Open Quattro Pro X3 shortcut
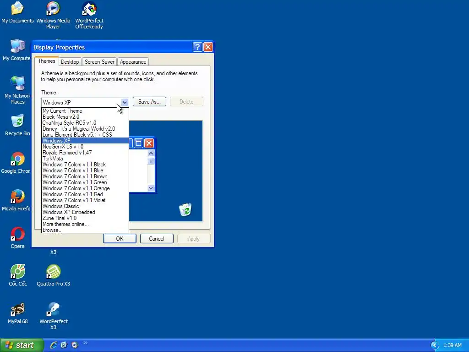This screenshot has width=469, height=352. 53,275
